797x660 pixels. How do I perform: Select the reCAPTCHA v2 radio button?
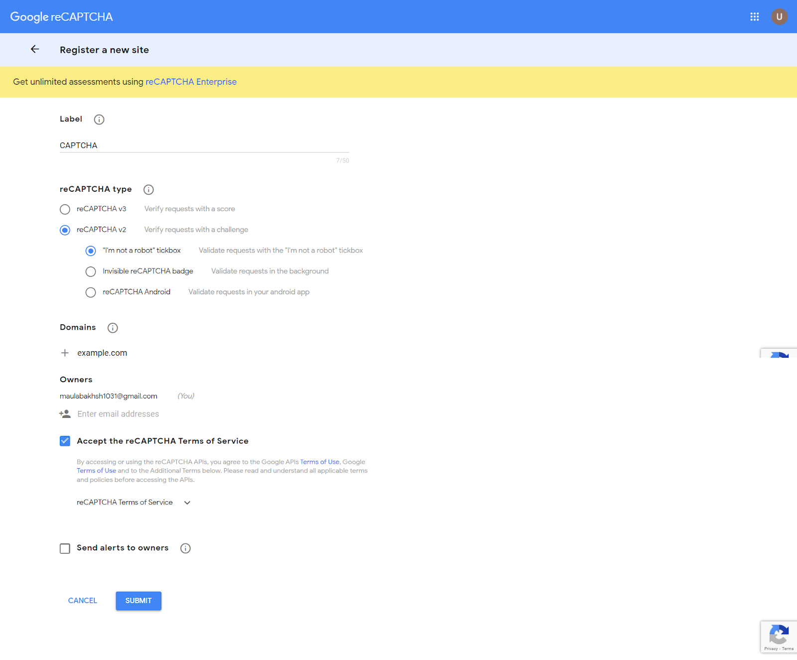click(x=65, y=230)
